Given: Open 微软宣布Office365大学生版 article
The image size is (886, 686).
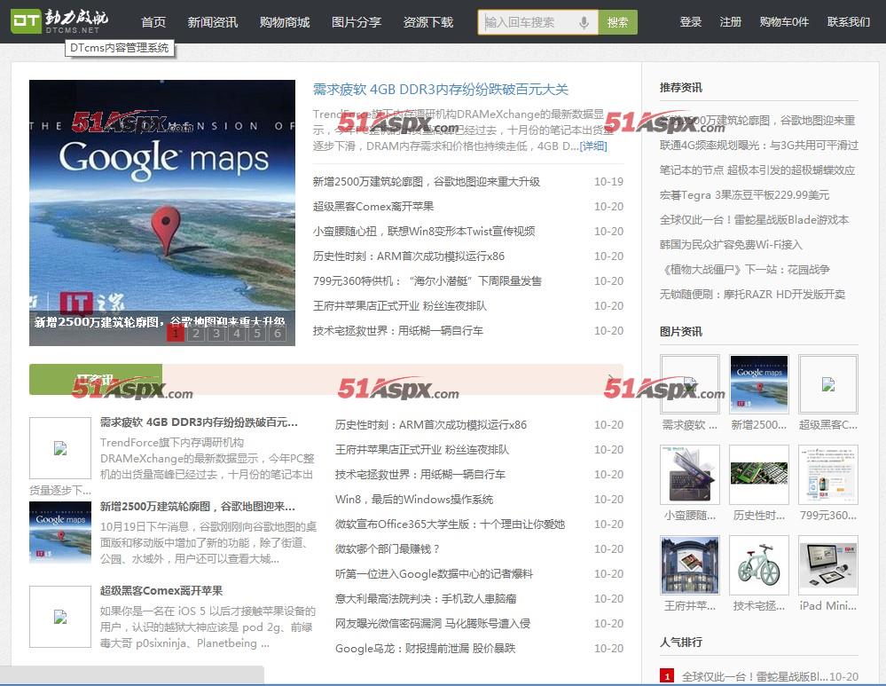Looking at the screenshot, I should click(450, 524).
